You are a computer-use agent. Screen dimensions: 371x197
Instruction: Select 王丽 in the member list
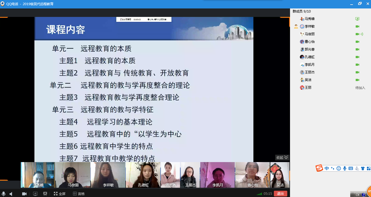coord(308,88)
